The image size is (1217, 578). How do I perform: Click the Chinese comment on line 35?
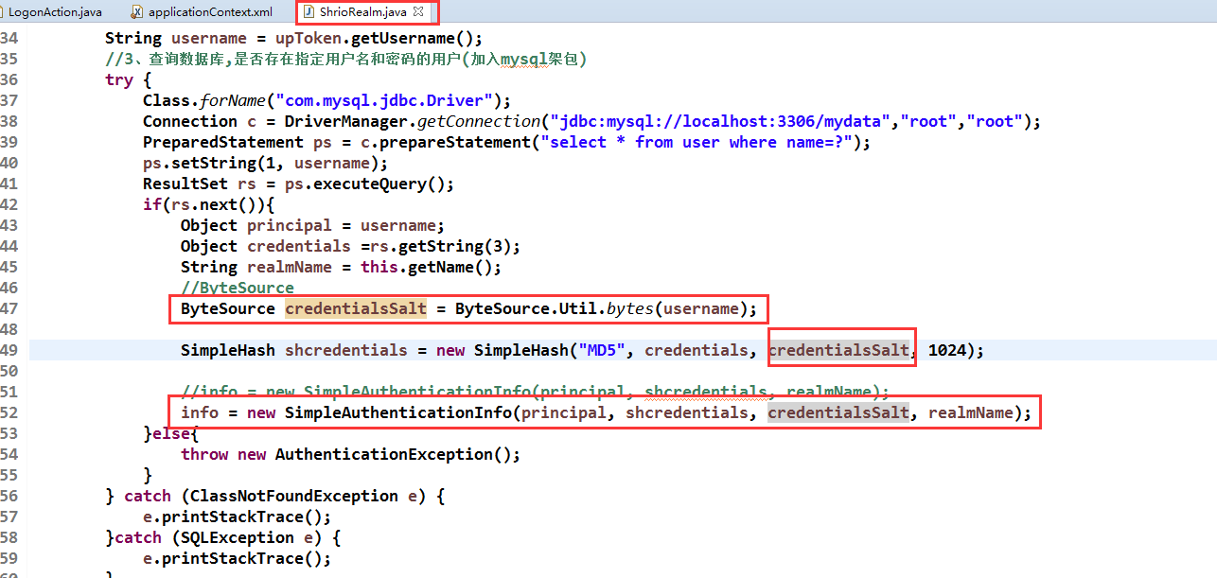pyautogui.click(x=346, y=59)
